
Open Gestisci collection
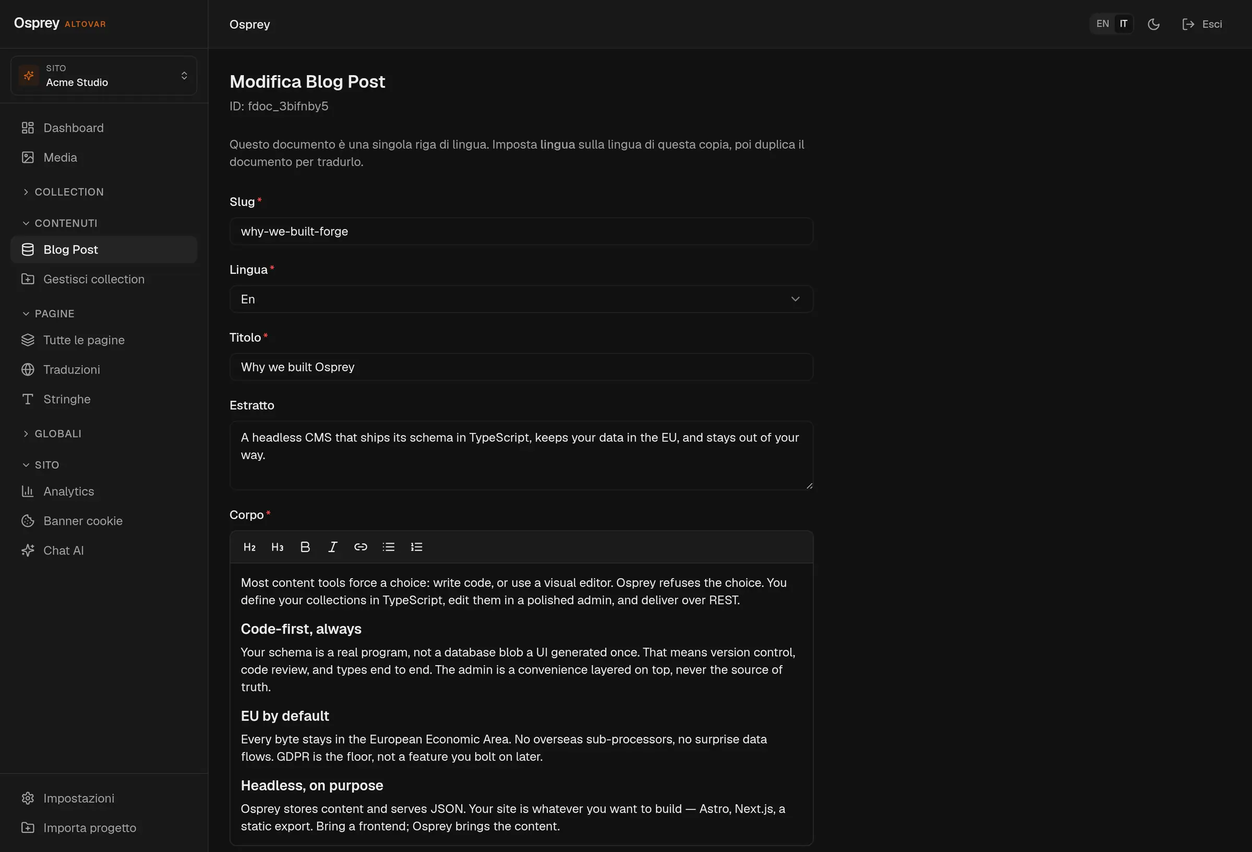(103, 279)
